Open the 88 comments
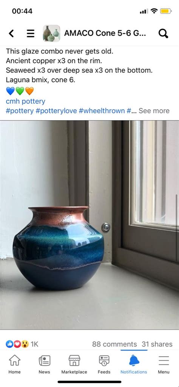Image resolution: width=179 pixels, height=387 pixels. [x=114, y=344]
